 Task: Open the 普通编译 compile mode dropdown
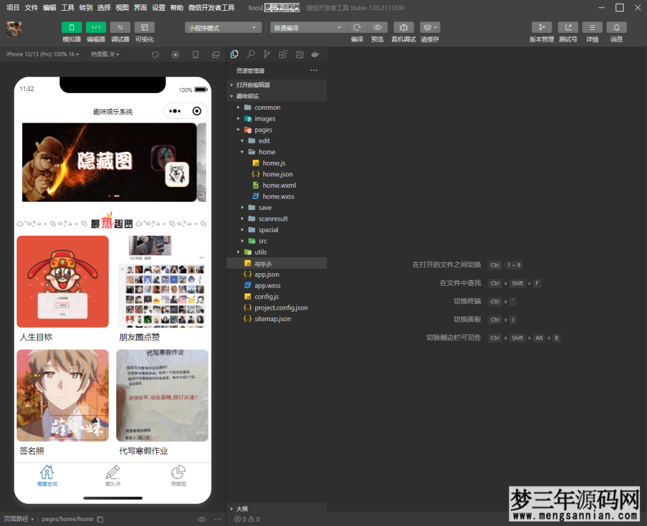point(308,27)
